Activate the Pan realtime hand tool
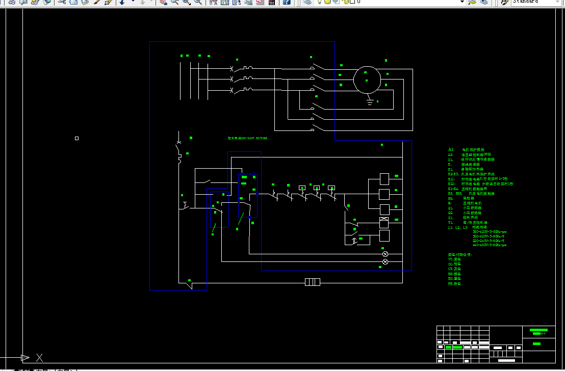 [x=164, y=2]
